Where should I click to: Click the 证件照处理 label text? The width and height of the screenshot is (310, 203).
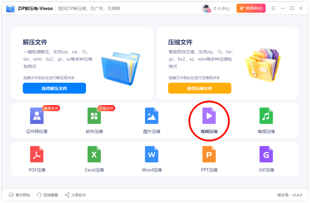click(37, 131)
